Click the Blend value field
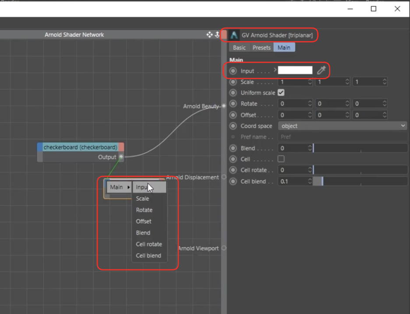This screenshot has height=314, width=410. (x=293, y=148)
